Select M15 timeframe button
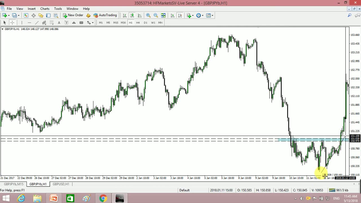361x203 pixels. [x=116, y=23]
